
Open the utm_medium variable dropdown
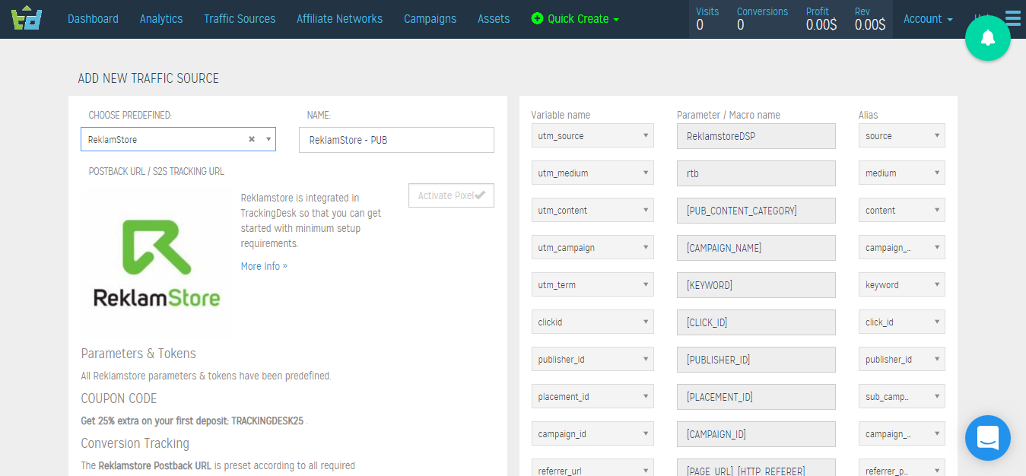tap(592, 173)
